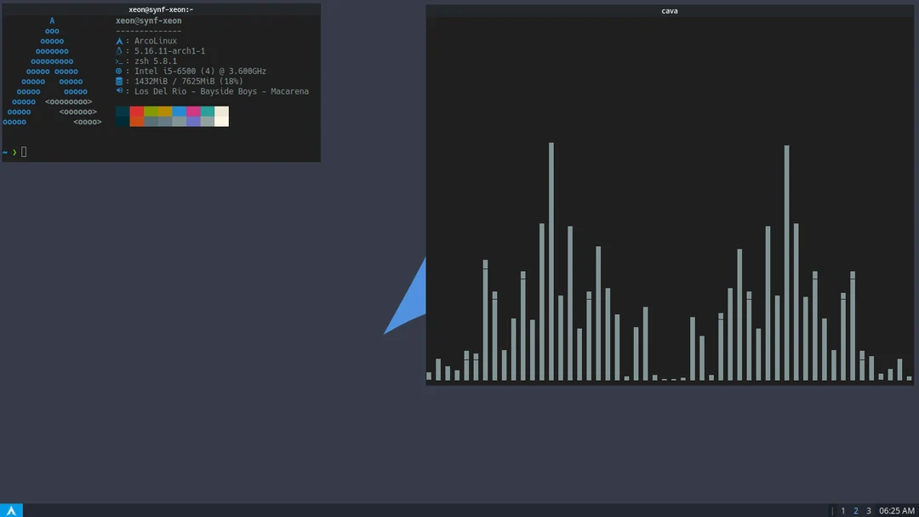Click the red color swatch in the terminal palette

[136, 112]
